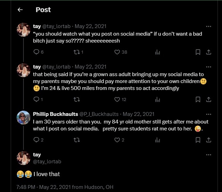Reply to Phillip Buckhaults' tweet
This screenshot has width=222, height=192.
(x=36, y=140)
